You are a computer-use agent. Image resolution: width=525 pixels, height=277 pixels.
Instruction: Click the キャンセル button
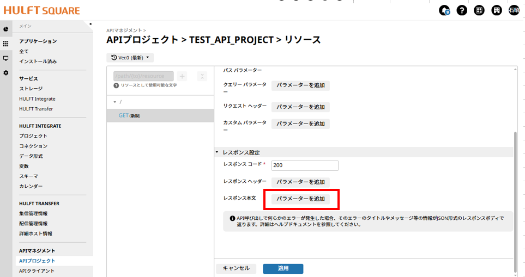(236, 269)
